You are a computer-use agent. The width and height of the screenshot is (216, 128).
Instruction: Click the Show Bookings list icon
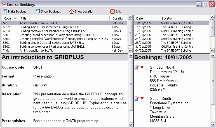point(37,11)
